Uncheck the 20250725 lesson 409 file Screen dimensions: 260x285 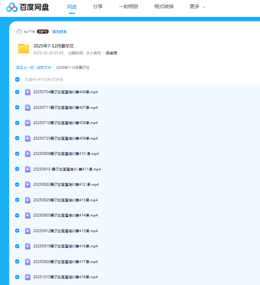pos(17,138)
